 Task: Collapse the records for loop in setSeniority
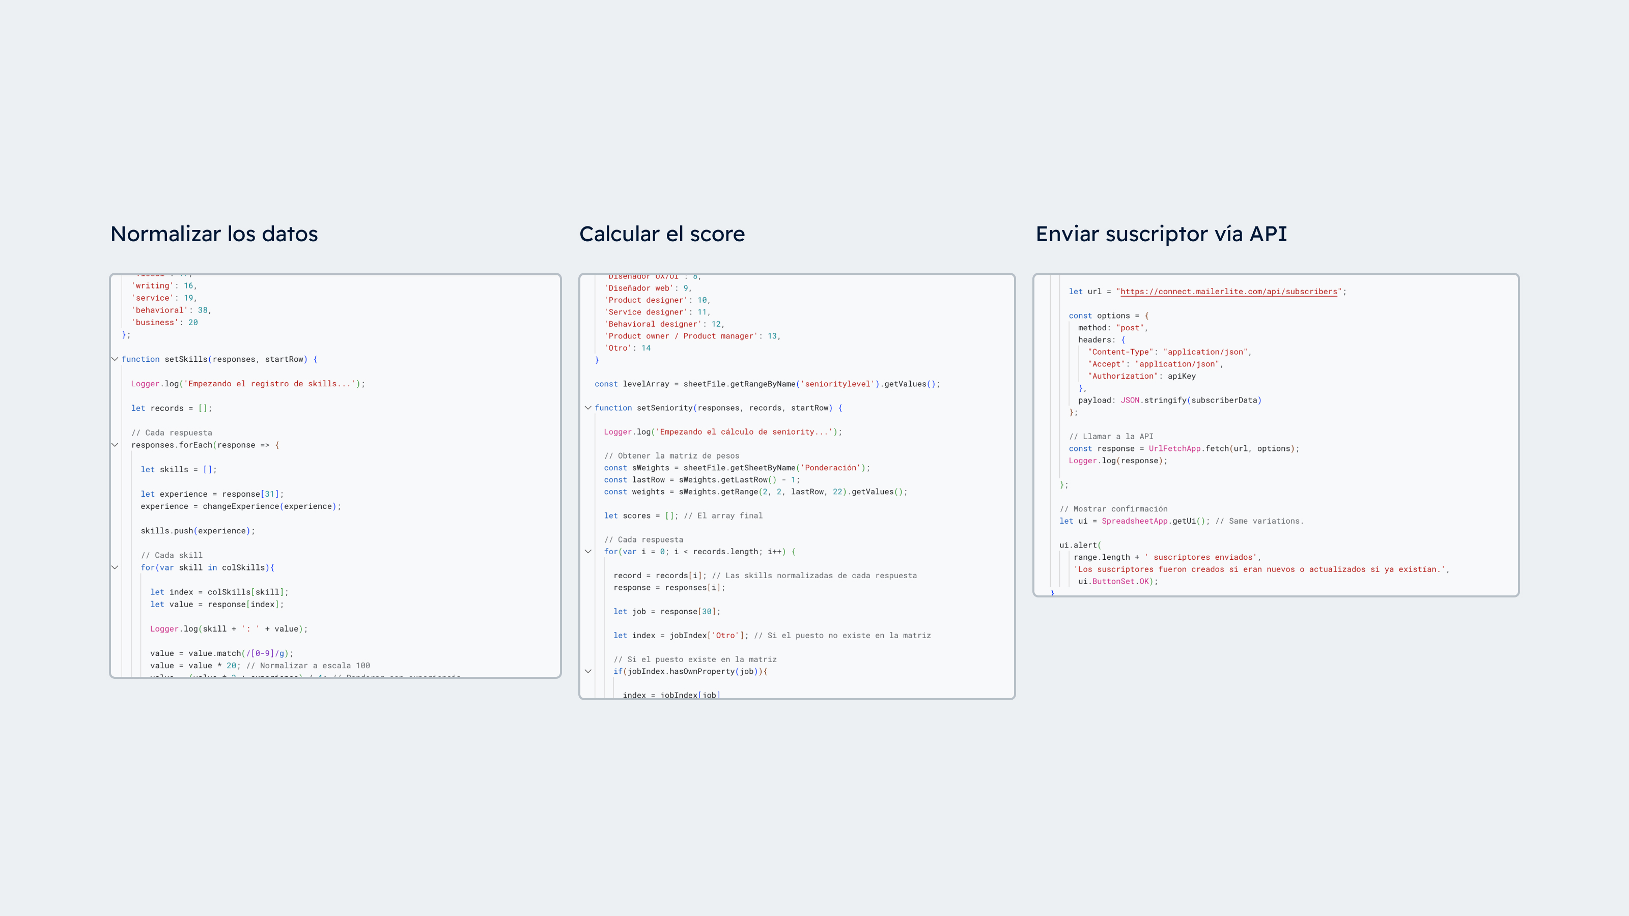click(x=589, y=551)
